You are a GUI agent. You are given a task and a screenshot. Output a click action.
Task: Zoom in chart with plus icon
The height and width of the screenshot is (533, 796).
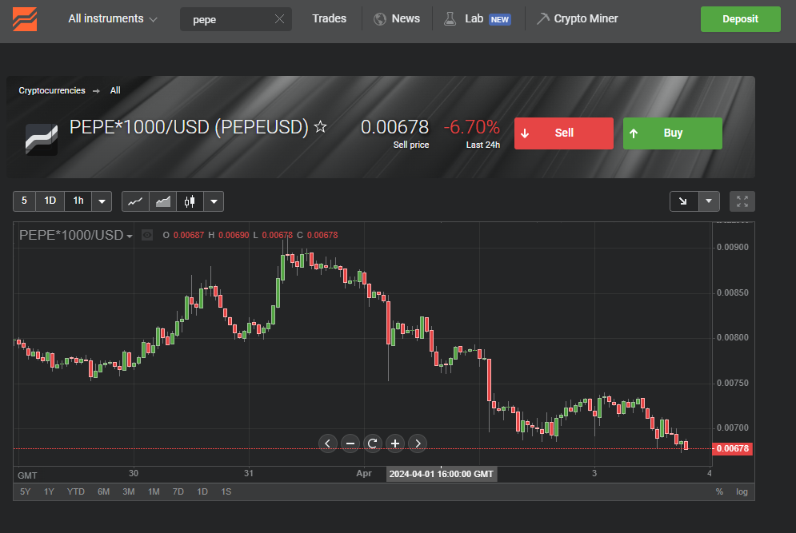tap(395, 444)
